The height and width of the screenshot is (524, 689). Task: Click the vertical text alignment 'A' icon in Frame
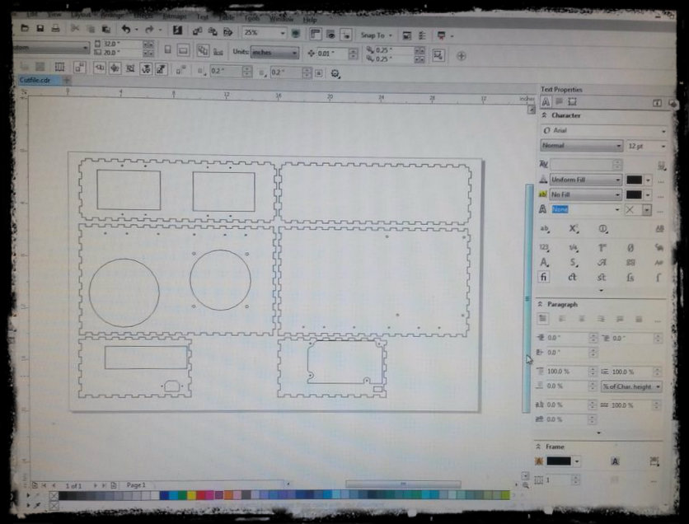[x=615, y=461]
